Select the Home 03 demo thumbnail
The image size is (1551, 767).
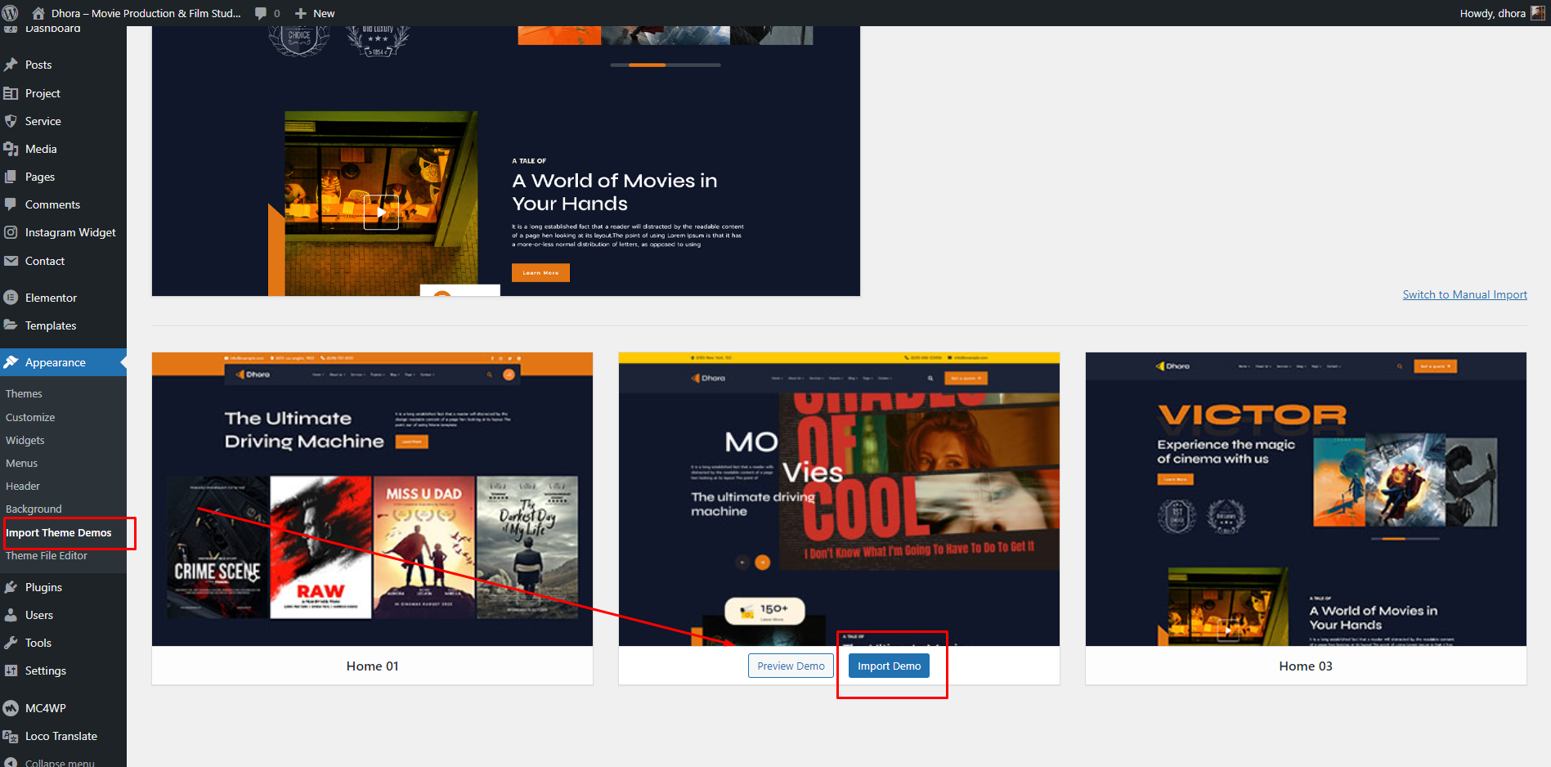tap(1306, 499)
